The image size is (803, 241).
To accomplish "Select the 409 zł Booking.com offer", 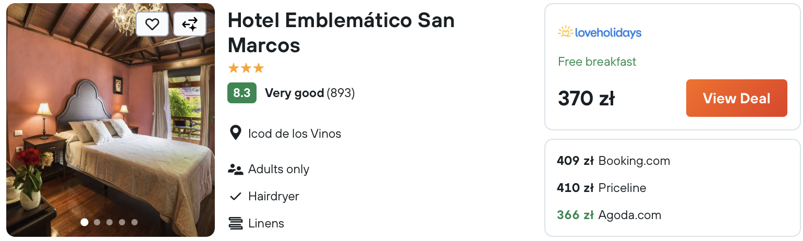I will pos(613,161).
